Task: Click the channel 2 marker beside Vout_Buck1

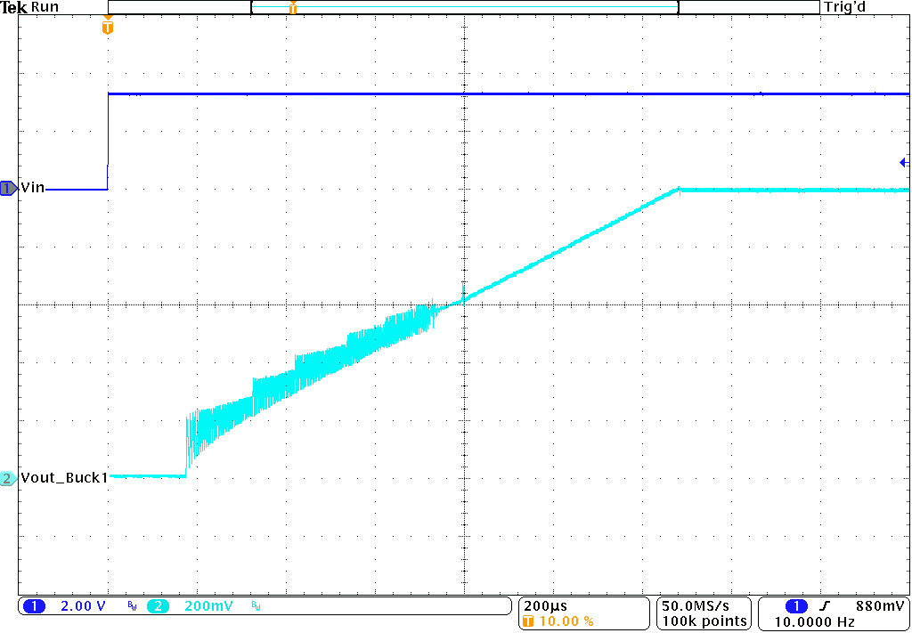Action: coord(7,477)
